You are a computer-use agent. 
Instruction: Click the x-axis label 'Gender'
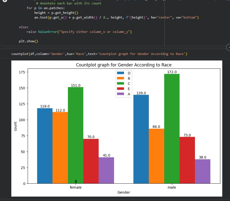[123, 192]
